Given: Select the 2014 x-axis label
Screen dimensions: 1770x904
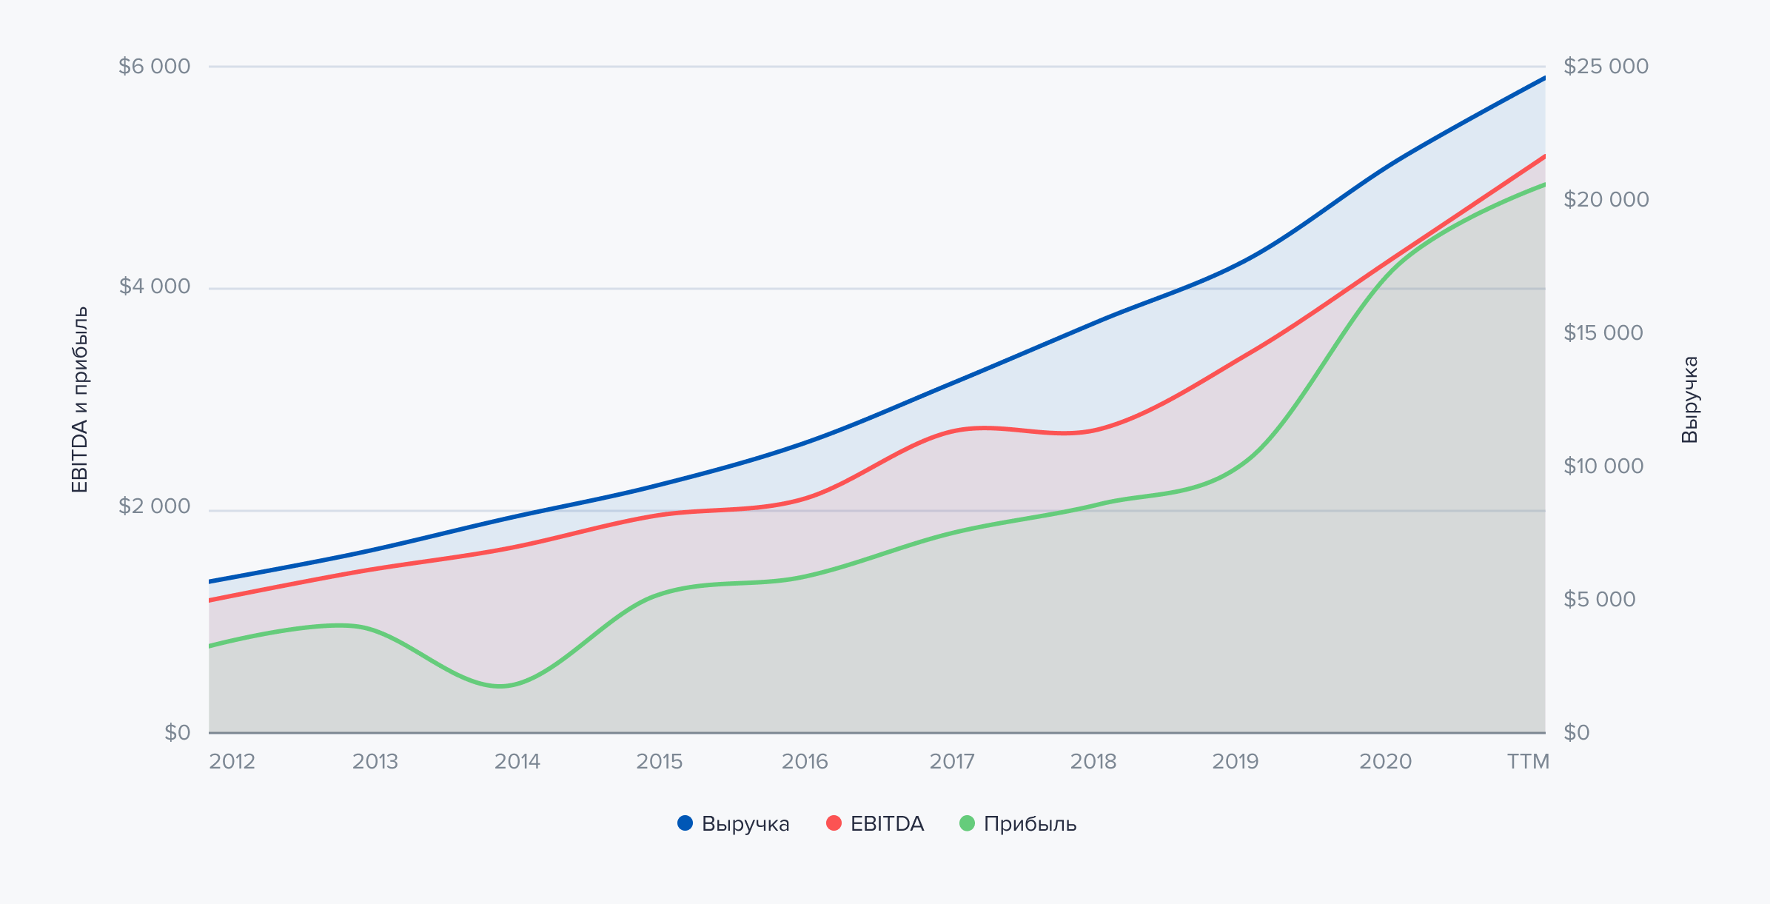Looking at the screenshot, I should [517, 761].
